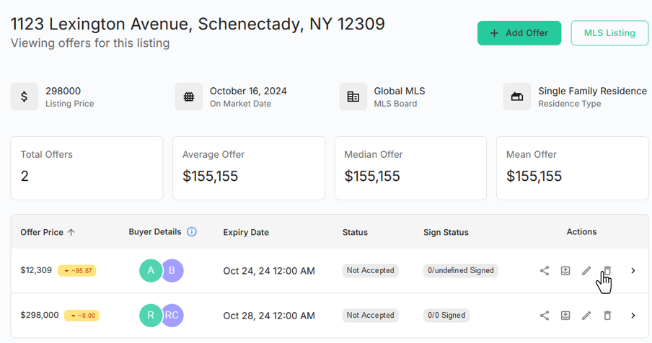Select the Not Accepted badge for $298,000 offer

coord(370,316)
